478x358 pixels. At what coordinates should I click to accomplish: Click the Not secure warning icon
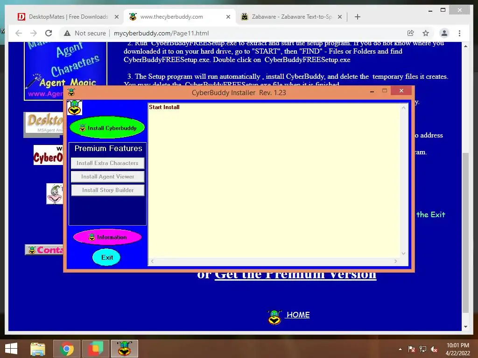coord(67,33)
